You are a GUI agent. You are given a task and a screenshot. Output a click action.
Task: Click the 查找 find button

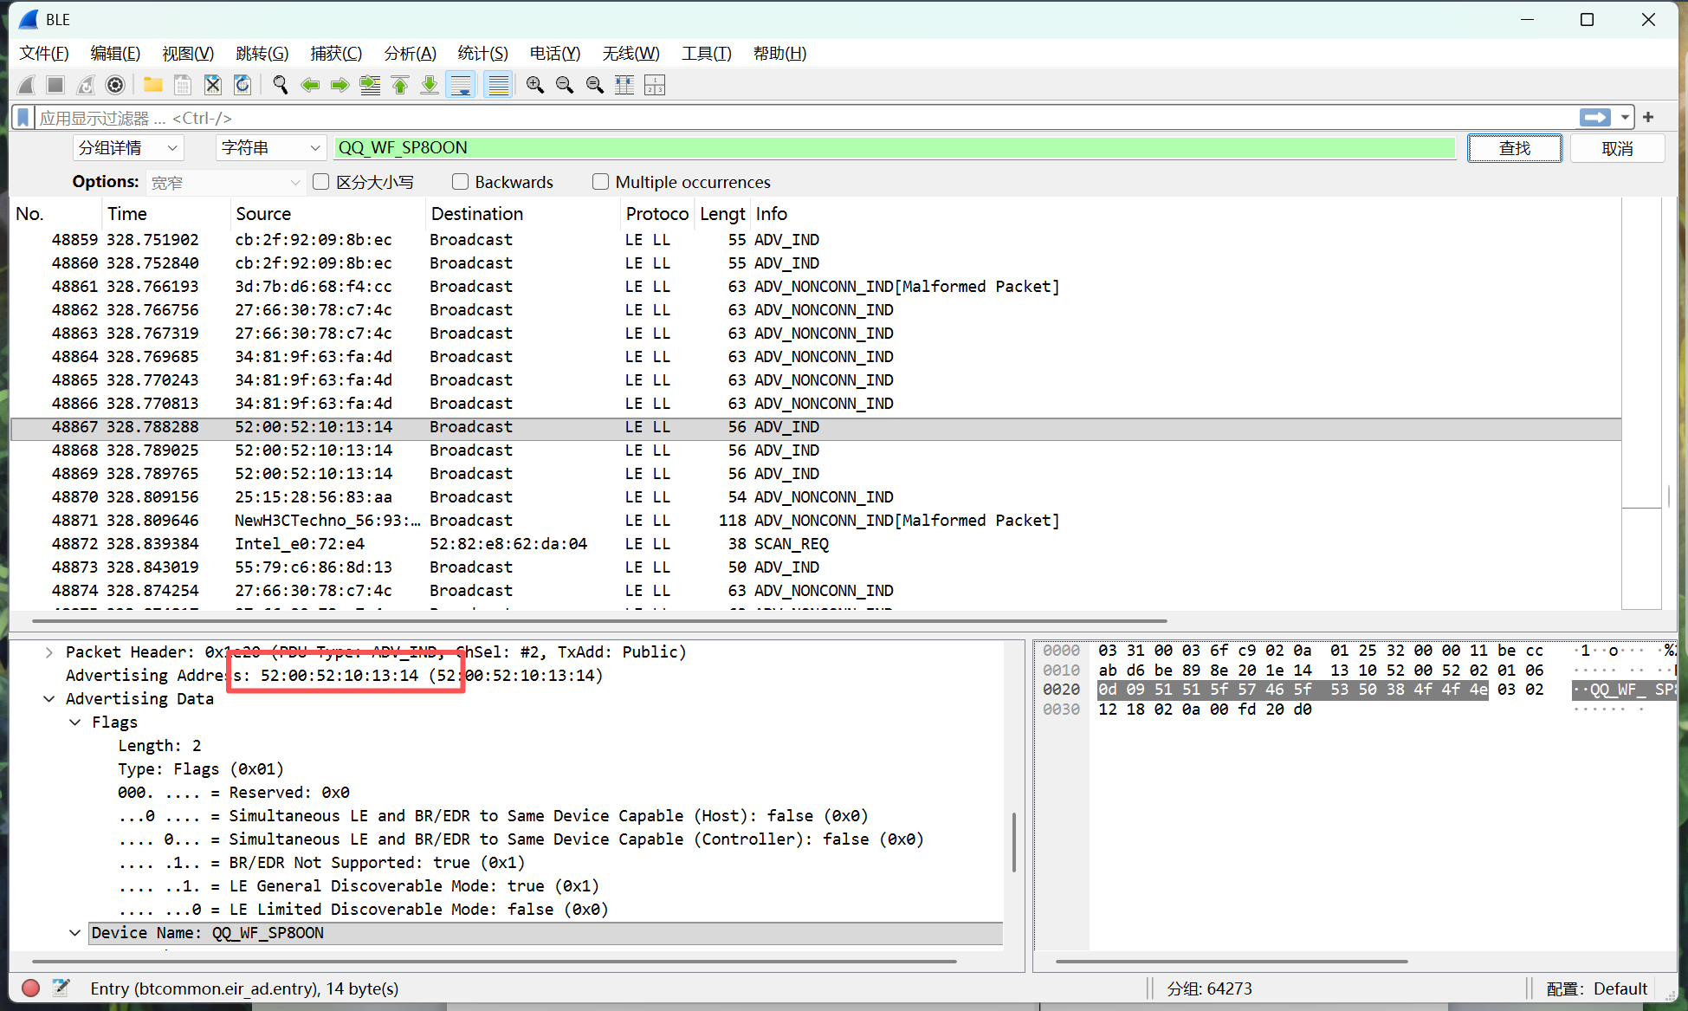pyautogui.click(x=1515, y=148)
